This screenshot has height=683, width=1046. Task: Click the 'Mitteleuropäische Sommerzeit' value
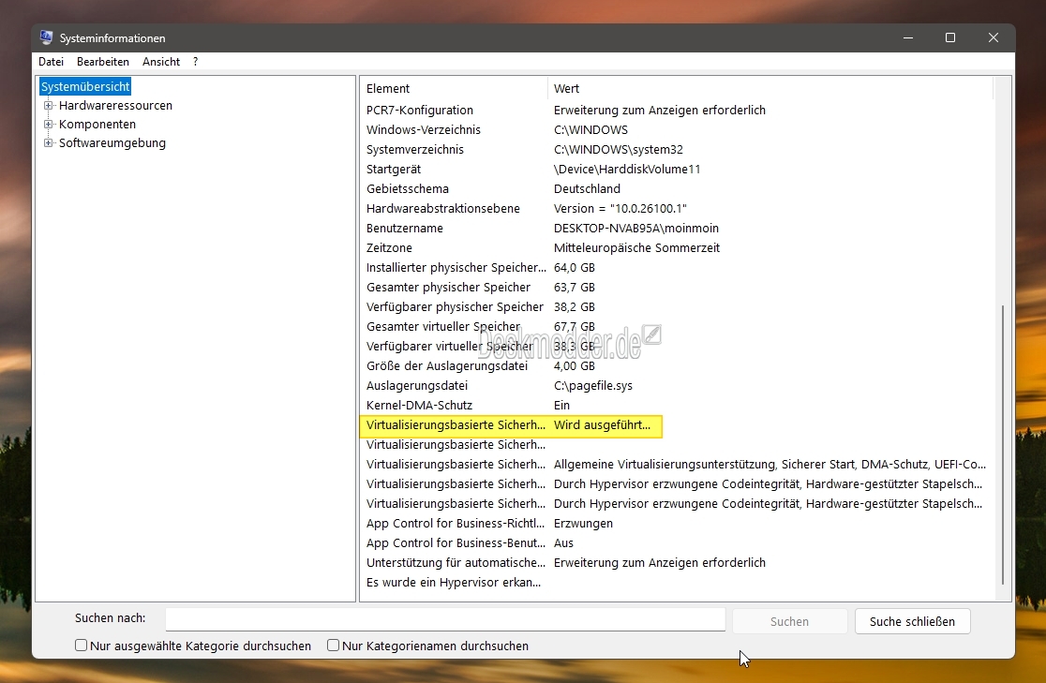click(x=637, y=248)
